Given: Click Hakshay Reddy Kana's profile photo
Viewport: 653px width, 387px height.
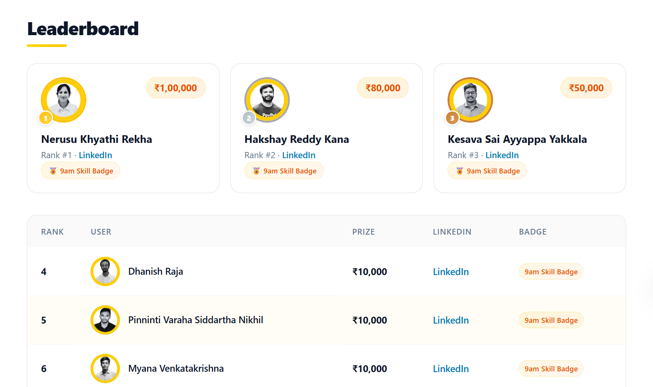Looking at the screenshot, I should [x=267, y=100].
